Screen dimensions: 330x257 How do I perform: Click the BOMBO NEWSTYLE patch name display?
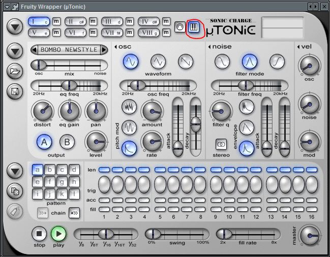(69, 50)
